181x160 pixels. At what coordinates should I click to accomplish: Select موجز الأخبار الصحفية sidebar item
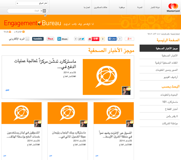(159, 48)
